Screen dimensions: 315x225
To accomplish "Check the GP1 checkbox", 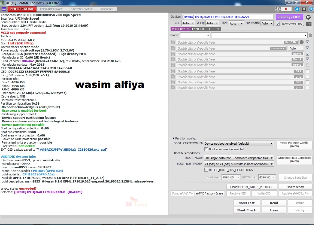I will click(307, 71).
